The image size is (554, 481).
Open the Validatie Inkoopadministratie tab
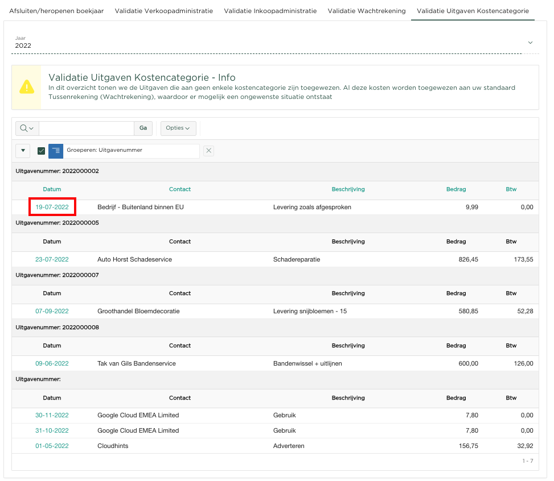pos(270,11)
